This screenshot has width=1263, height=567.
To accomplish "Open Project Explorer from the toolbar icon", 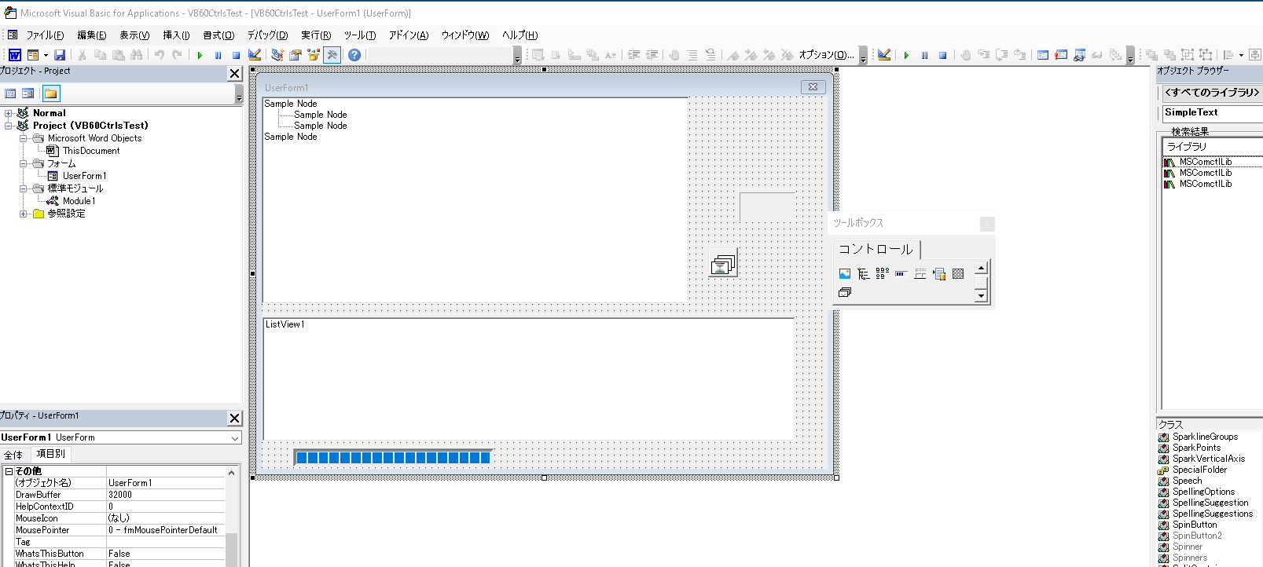I will click(x=277, y=55).
